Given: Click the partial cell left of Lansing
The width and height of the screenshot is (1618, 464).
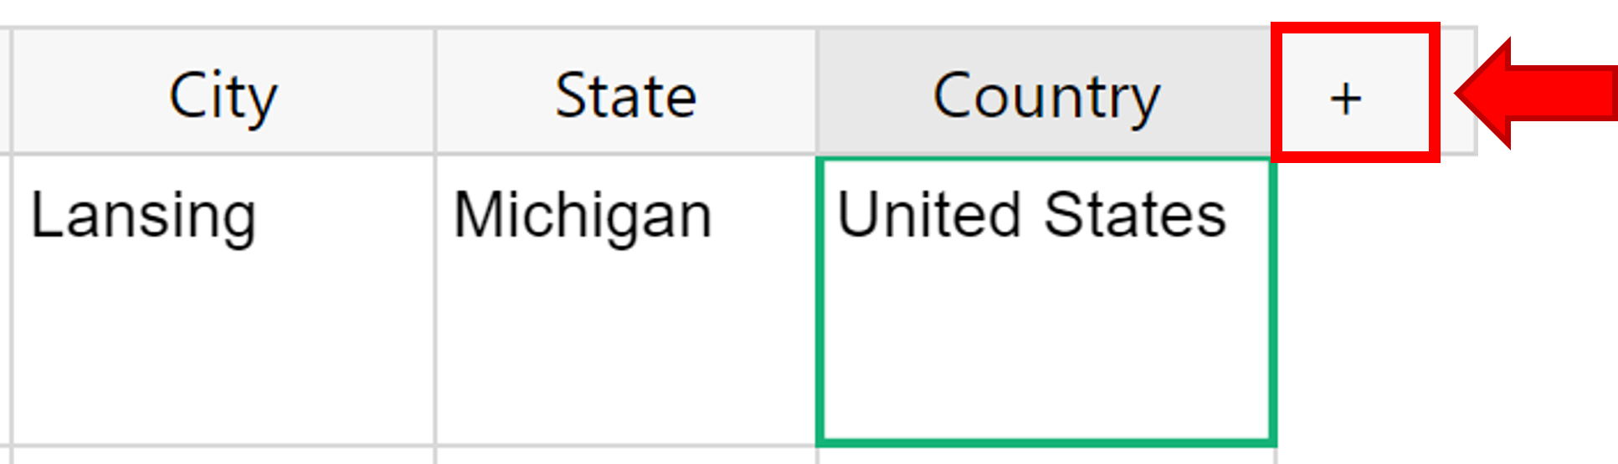Looking at the screenshot, I should point(4,299).
